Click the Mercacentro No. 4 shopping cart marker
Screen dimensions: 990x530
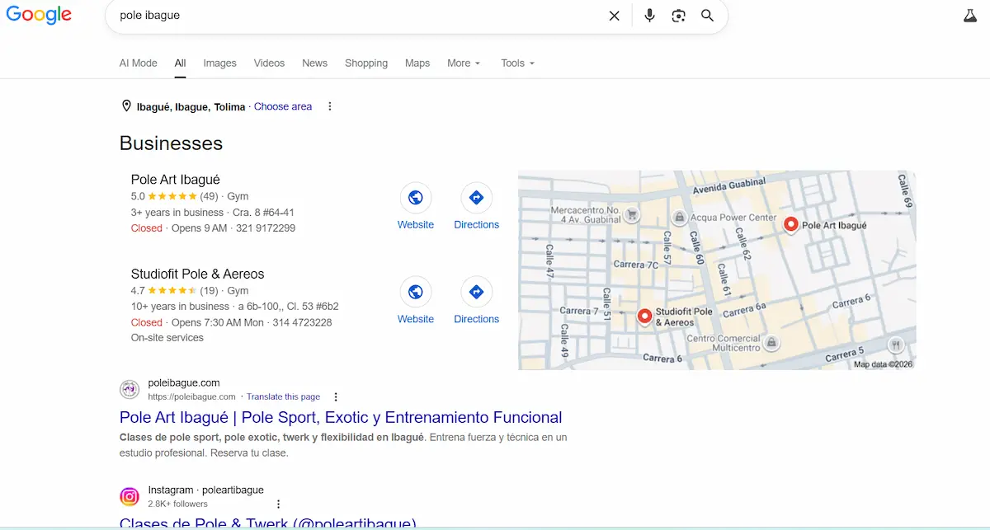pos(632,215)
